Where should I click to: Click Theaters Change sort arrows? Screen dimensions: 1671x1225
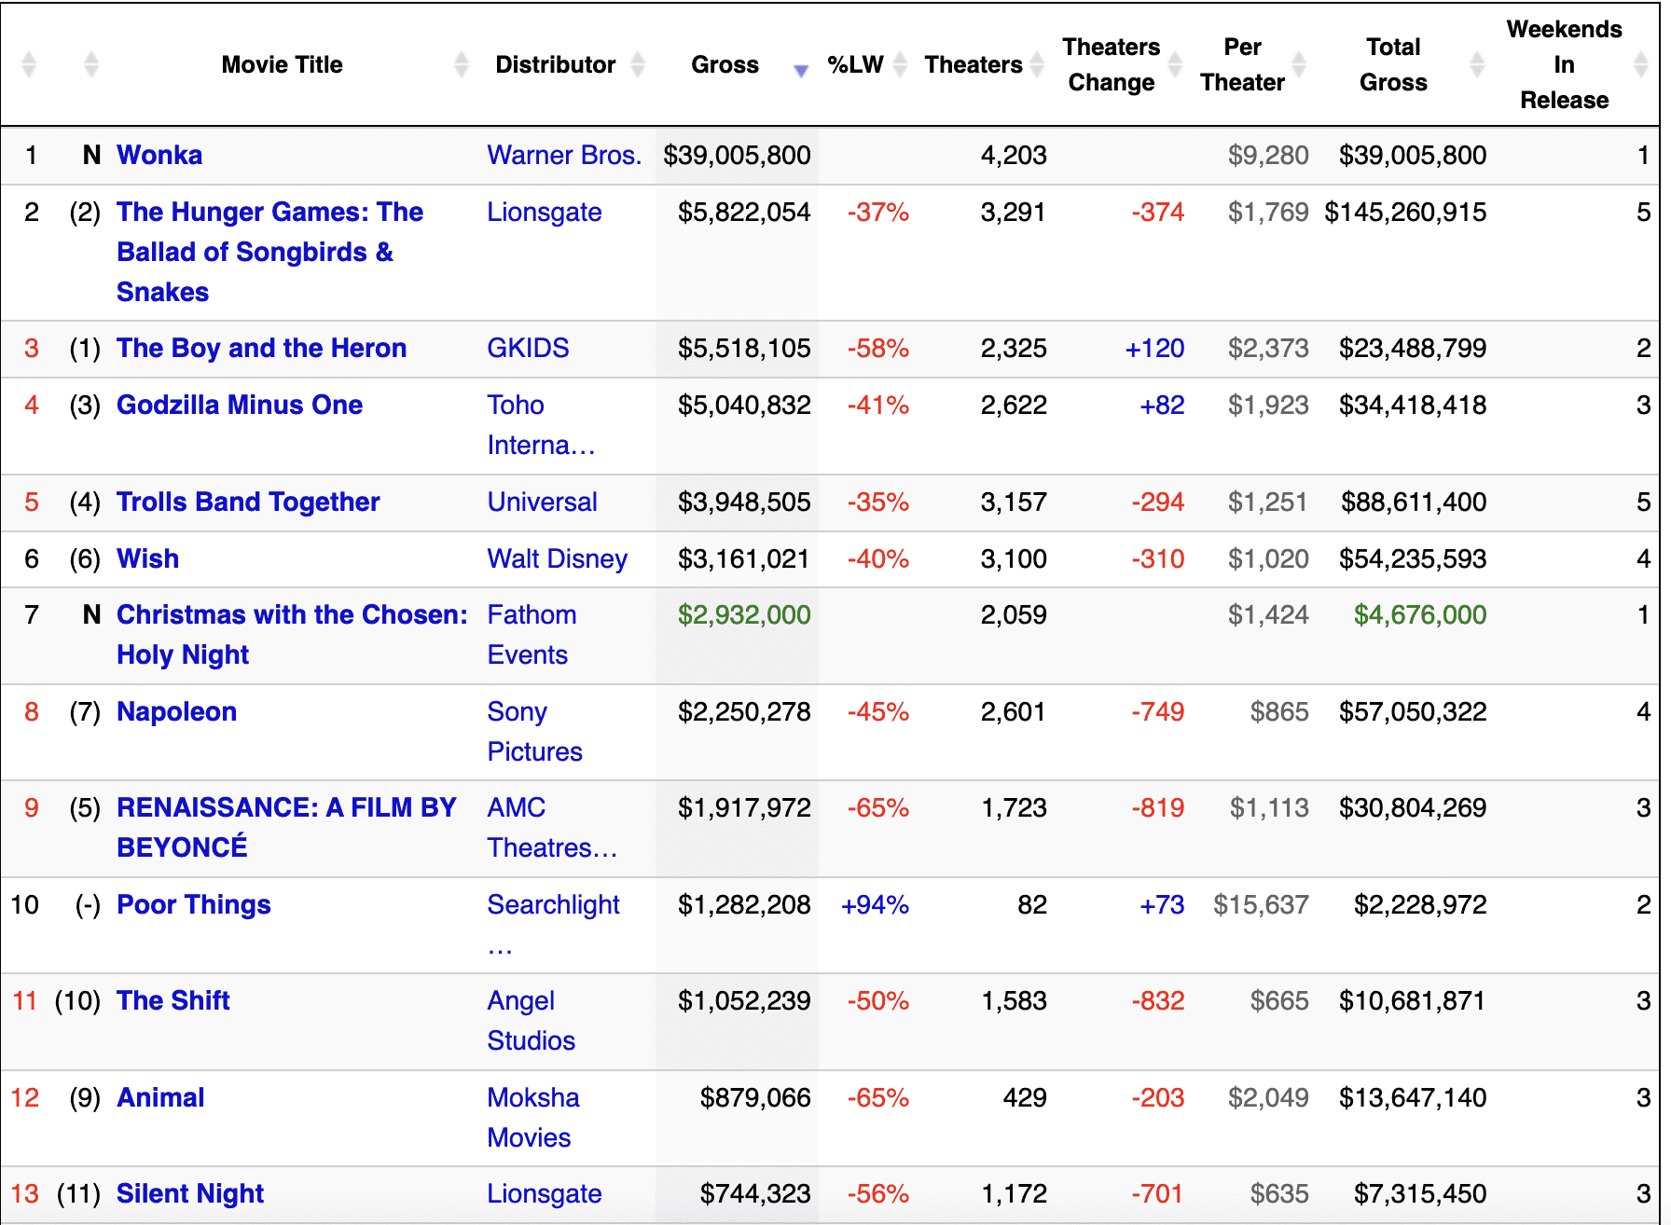1175,64
